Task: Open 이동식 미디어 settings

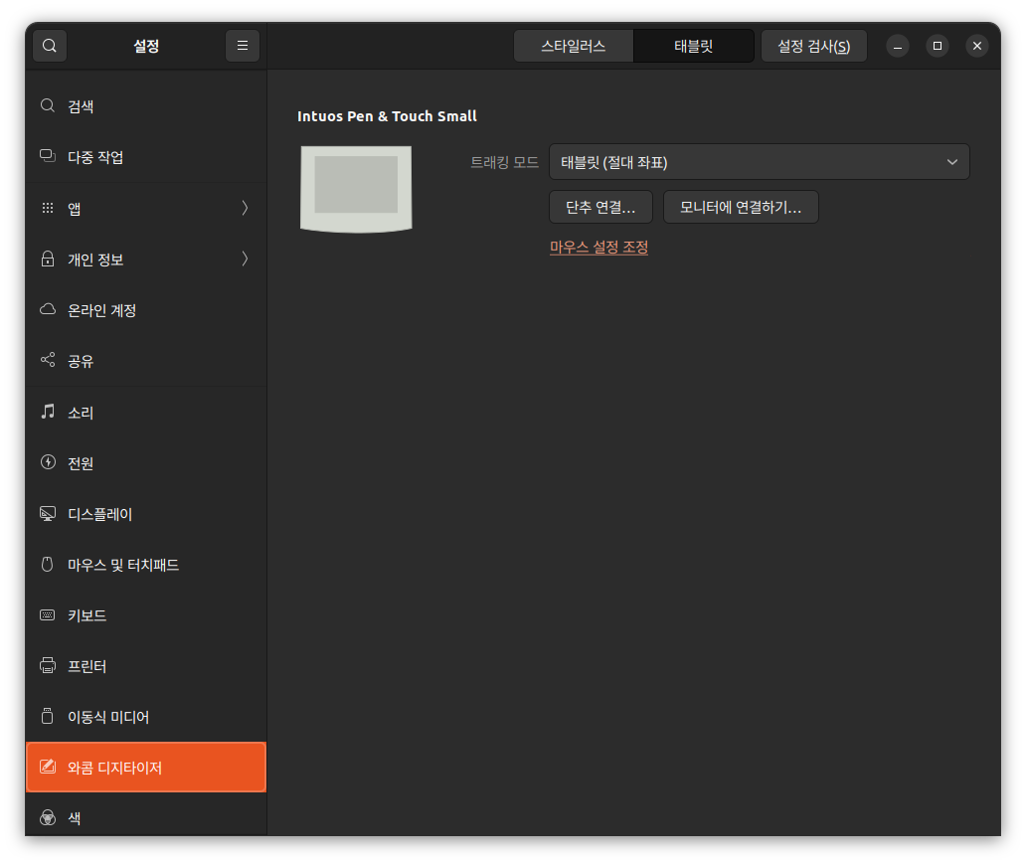Action: point(146,717)
